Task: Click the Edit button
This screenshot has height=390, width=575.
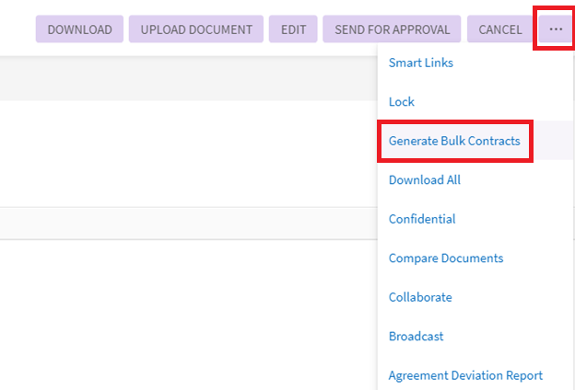Action: point(293,29)
